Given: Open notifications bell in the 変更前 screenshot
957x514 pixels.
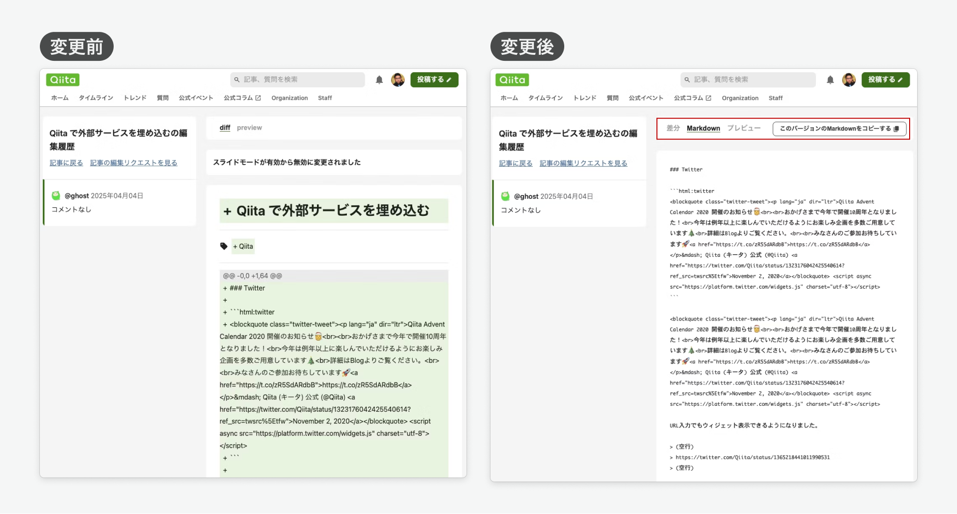Looking at the screenshot, I should pos(379,80).
